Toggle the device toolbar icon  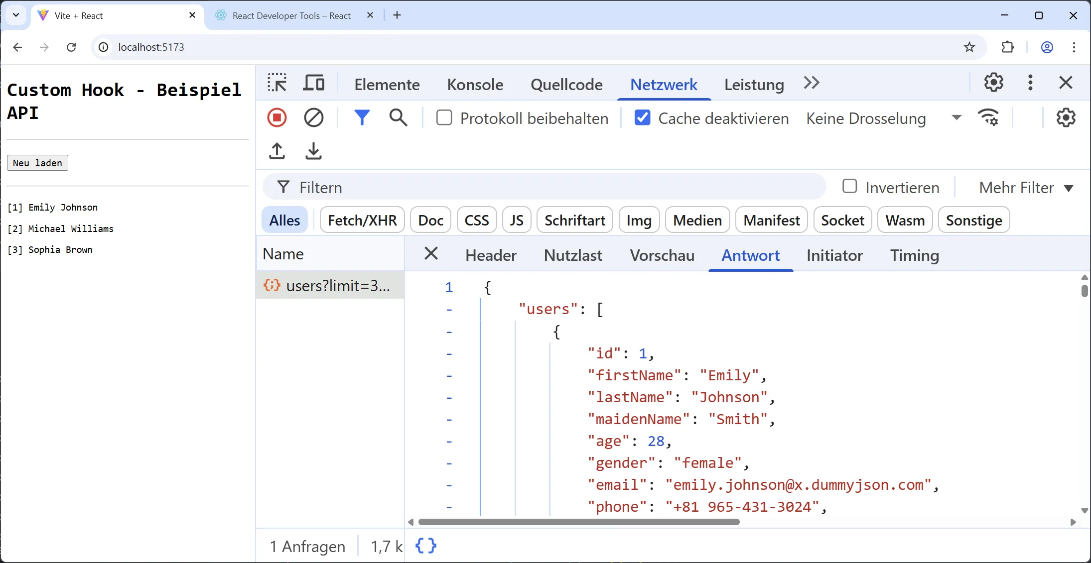click(x=314, y=83)
